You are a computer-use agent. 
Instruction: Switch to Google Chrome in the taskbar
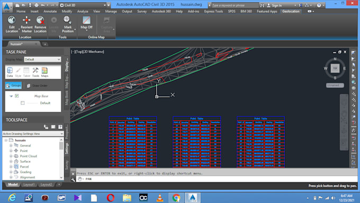click(176, 198)
